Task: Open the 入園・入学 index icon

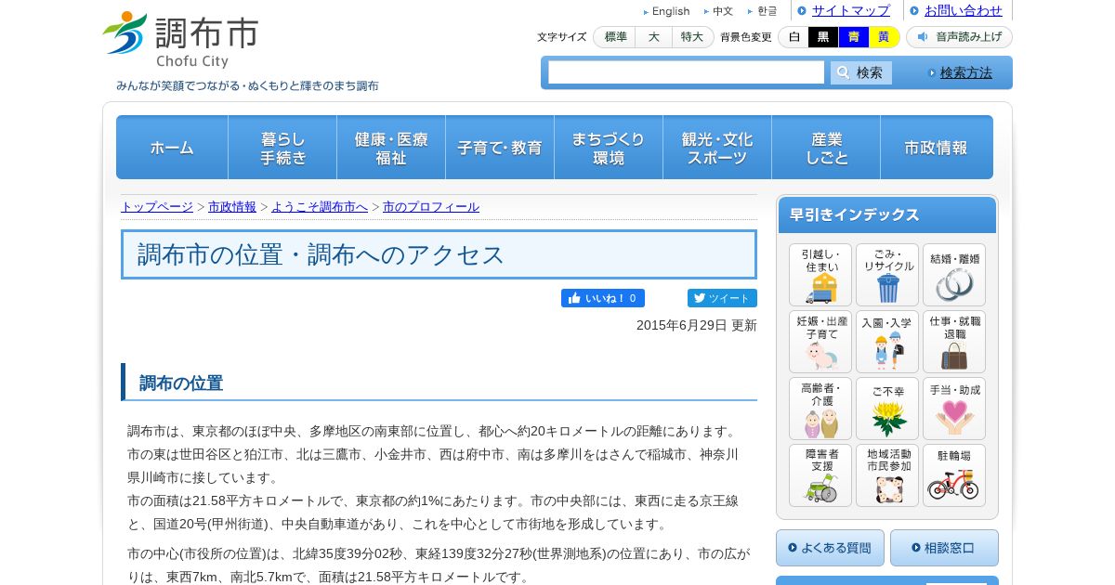Action: point(887,342)
